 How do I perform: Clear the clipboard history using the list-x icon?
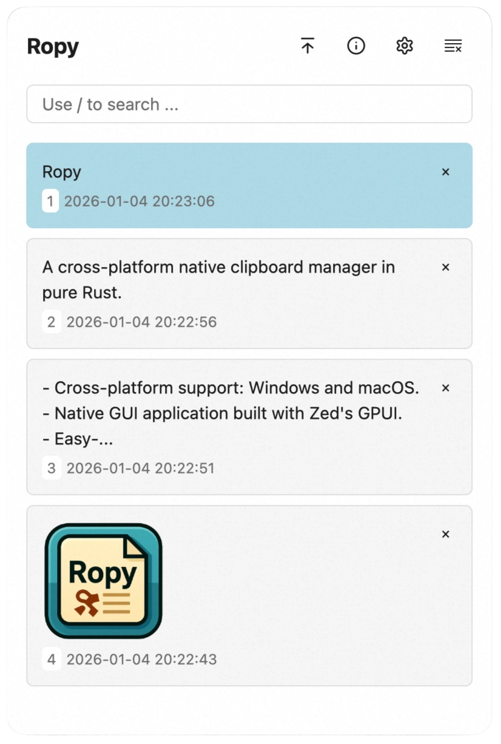452,46
